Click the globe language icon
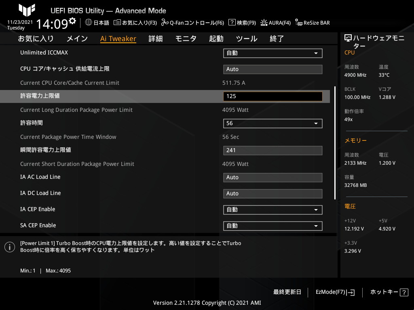The height and width of the screenshot is (310, 414). (89, 23)
